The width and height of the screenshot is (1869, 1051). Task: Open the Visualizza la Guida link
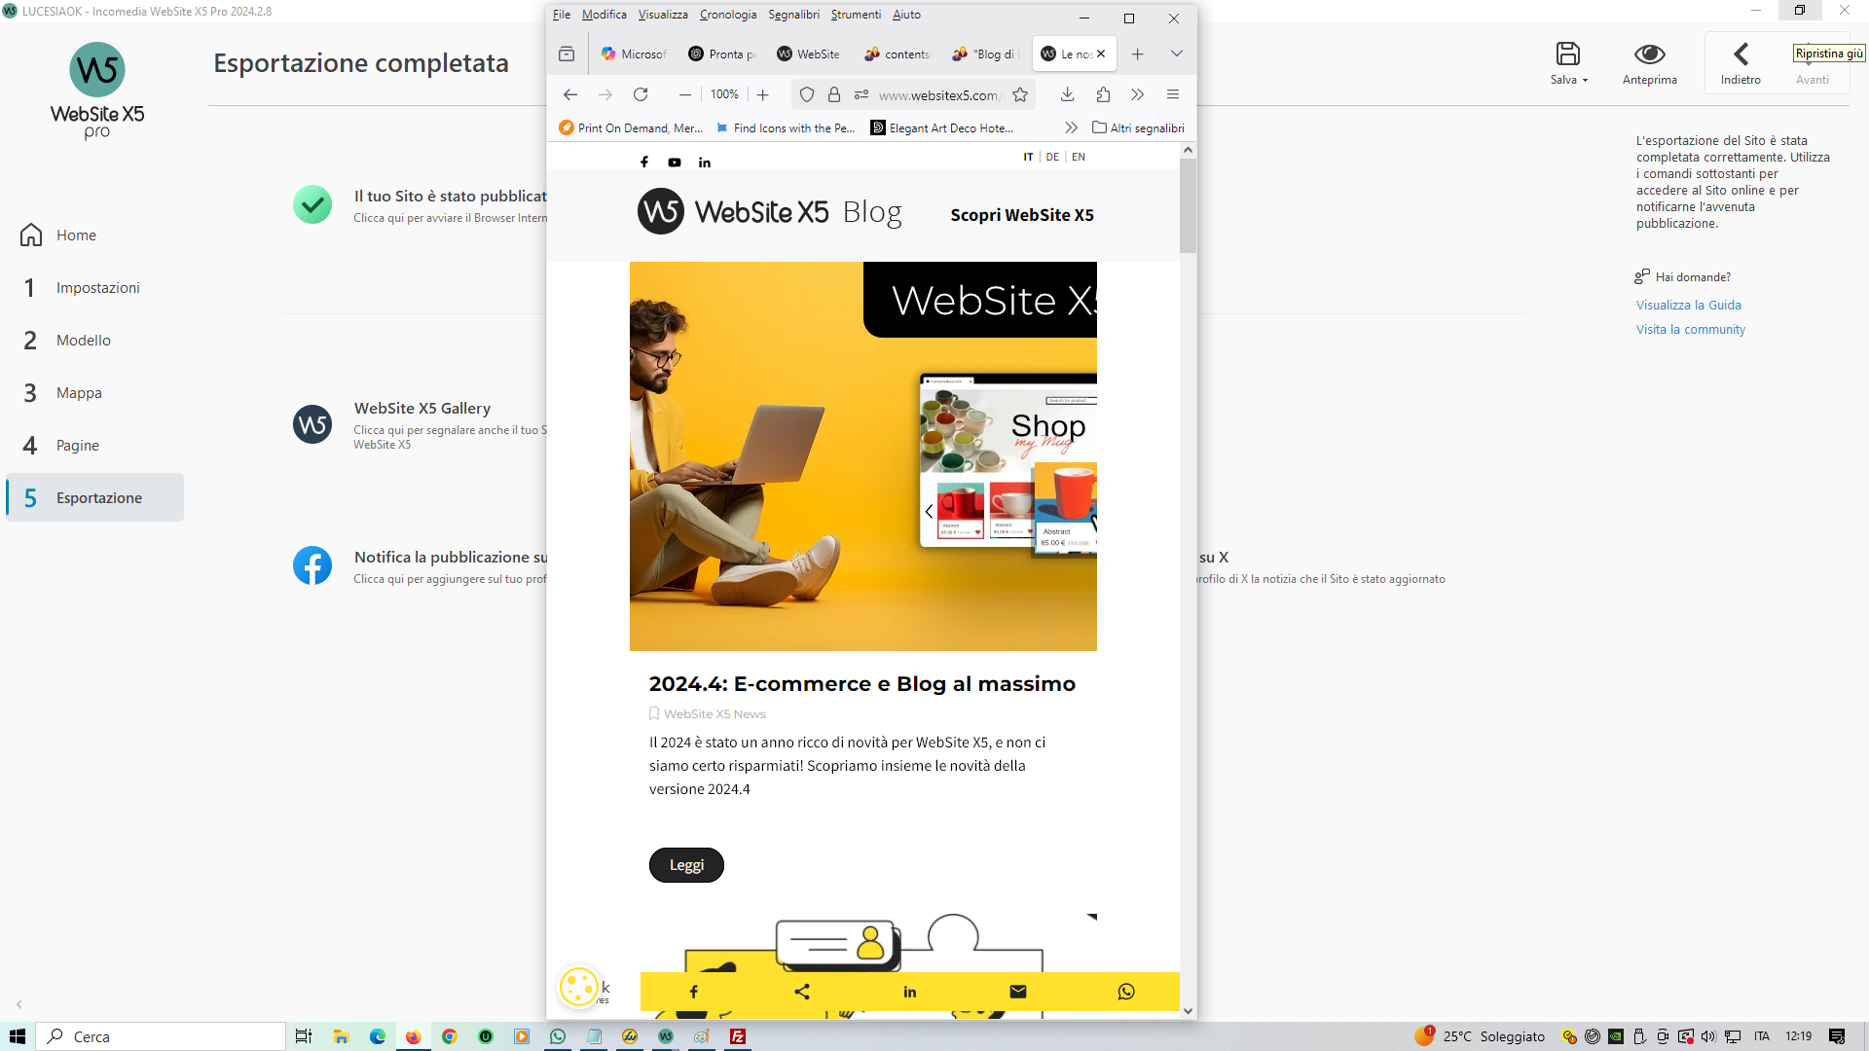pyautogui.click(x=1688, y=306)
